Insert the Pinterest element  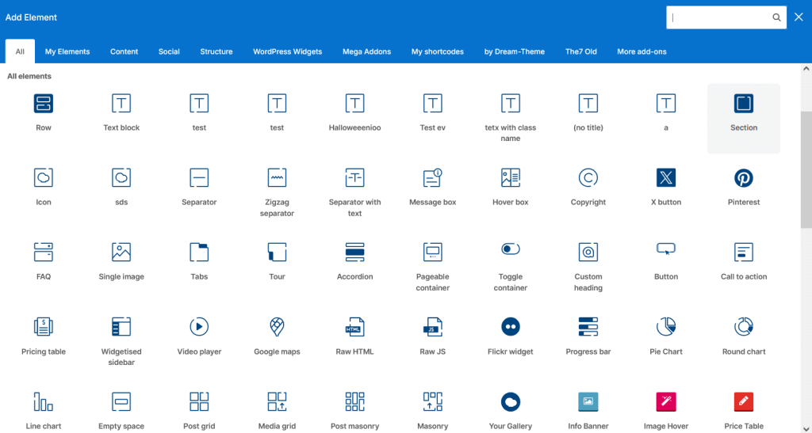pos(744,187)
